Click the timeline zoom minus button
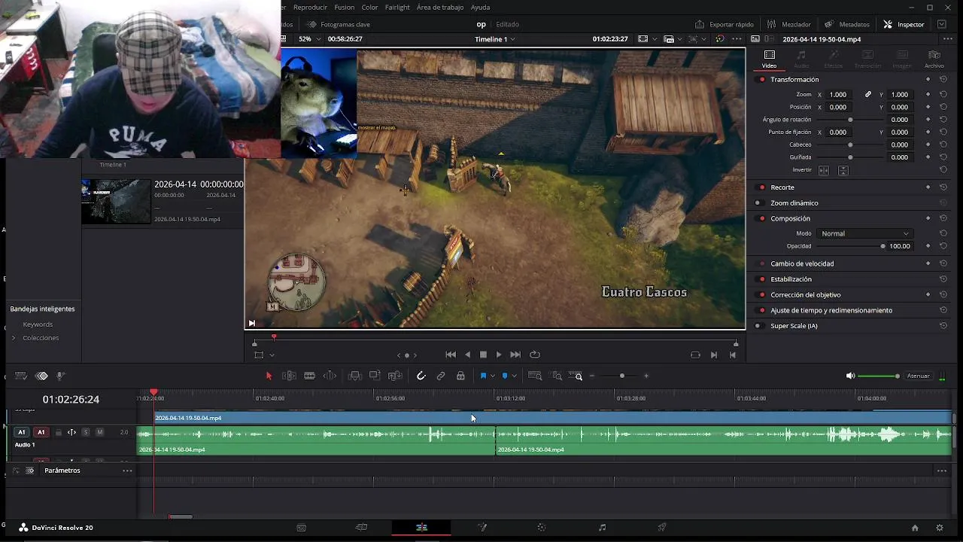The height and width of the screenshot is (542, 963). 592,376
